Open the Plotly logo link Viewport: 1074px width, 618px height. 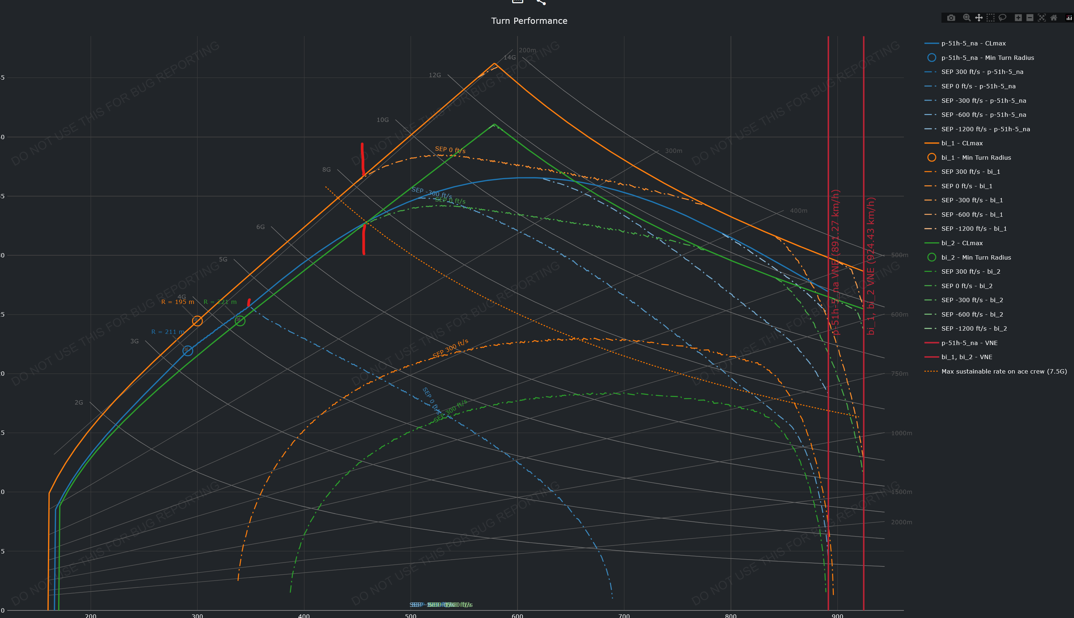tap(1069, 18)
